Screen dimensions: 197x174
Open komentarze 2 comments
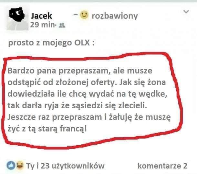pos(162,166)
